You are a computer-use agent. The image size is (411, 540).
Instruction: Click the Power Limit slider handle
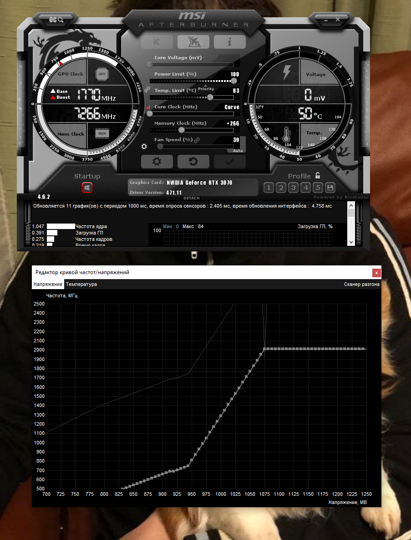[234, 81]
